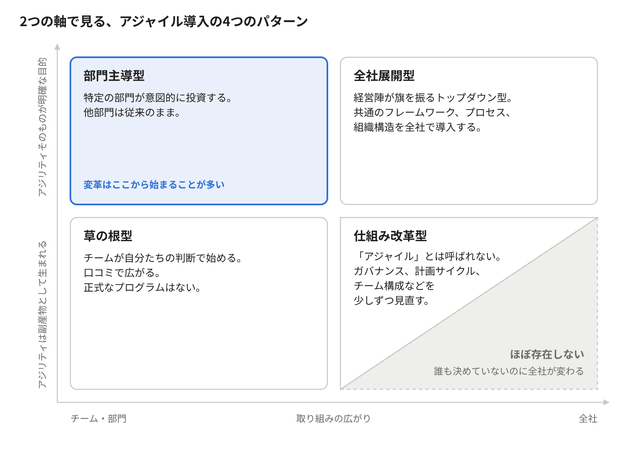
Task: Click the axis end label 全社
Action: (588, 419)
